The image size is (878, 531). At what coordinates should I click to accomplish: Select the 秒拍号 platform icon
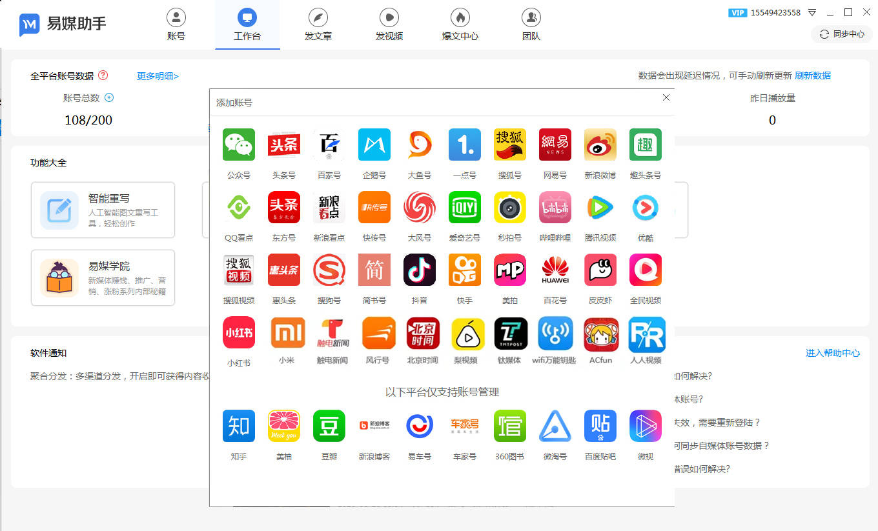point(510,207)
